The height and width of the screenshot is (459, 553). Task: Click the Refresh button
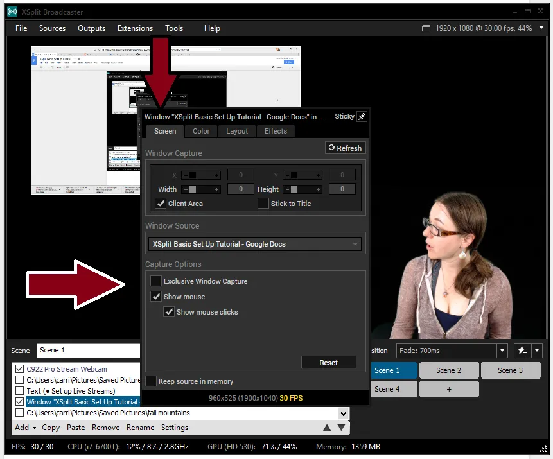346,148
